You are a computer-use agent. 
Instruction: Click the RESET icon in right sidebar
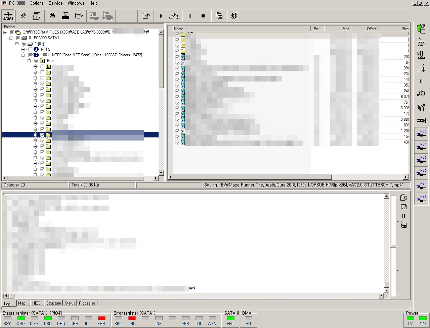point(421,42)
